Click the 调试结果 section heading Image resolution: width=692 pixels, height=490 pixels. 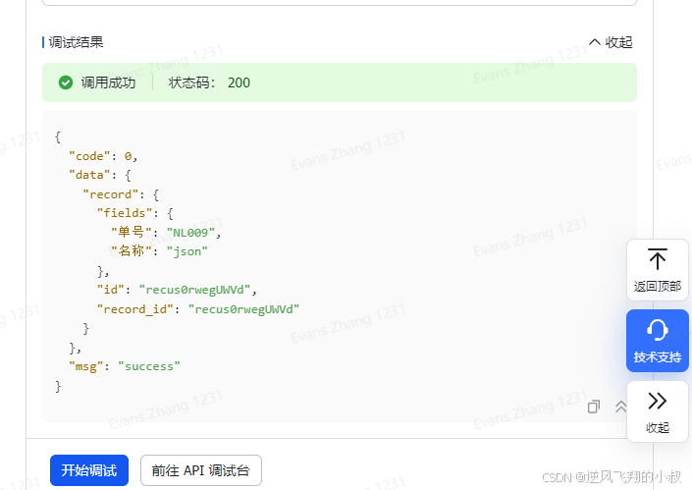point(76,42)
